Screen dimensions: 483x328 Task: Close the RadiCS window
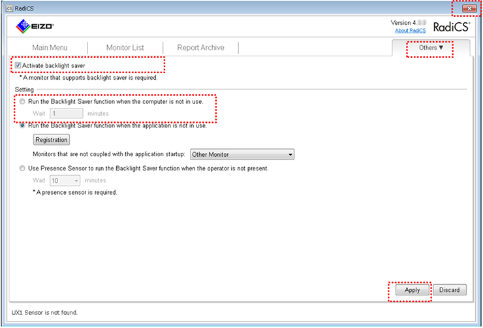pos(469,8)
